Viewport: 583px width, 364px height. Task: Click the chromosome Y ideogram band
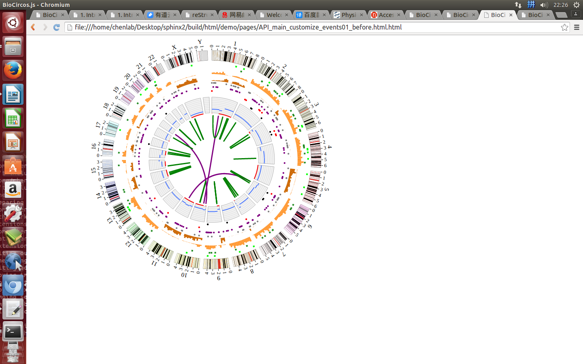point(203,56)
